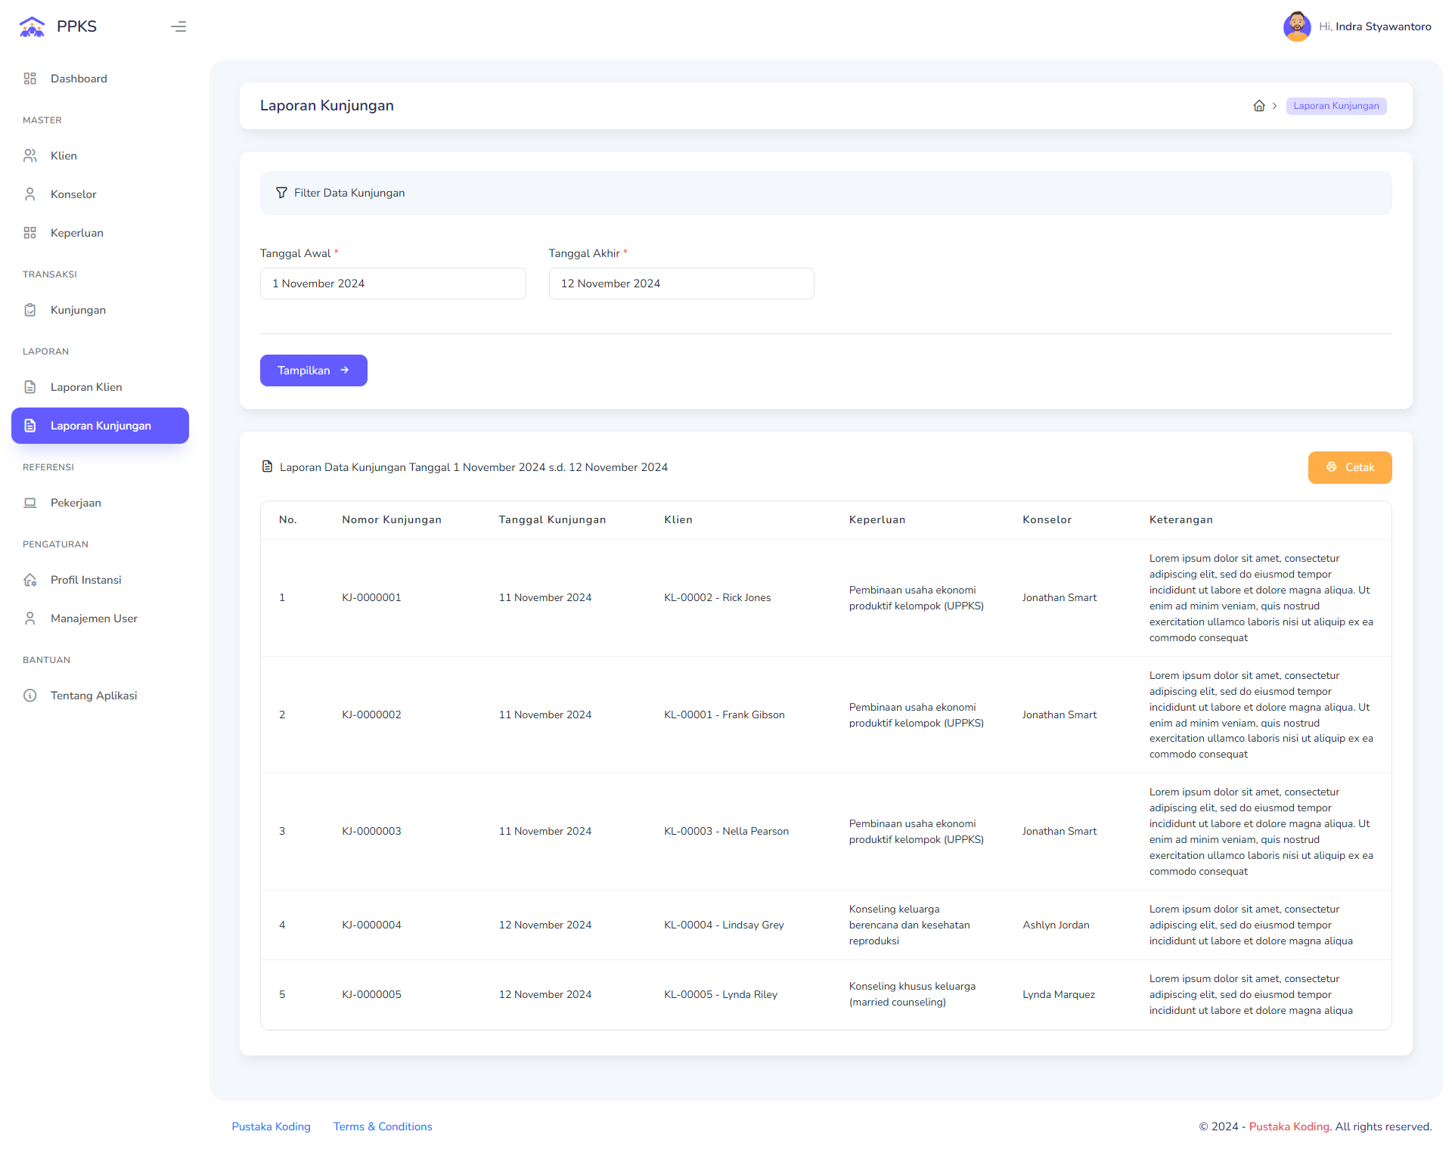The width and height of the screenshot is (1452, 1153).
Task: Click the Manajemen User person icon
Action: coord(30,618)
